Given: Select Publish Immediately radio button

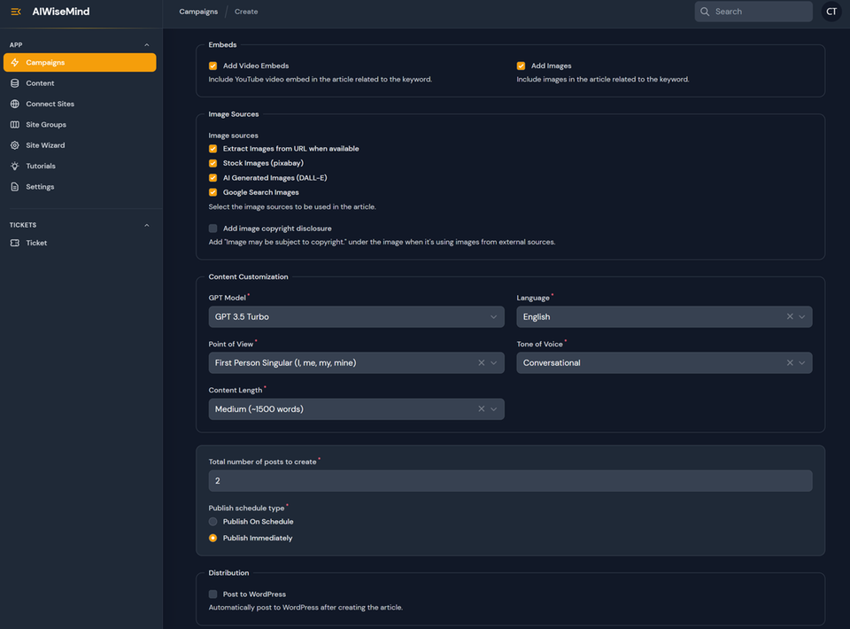Looking at the screenshot, I should coord(213,538).
